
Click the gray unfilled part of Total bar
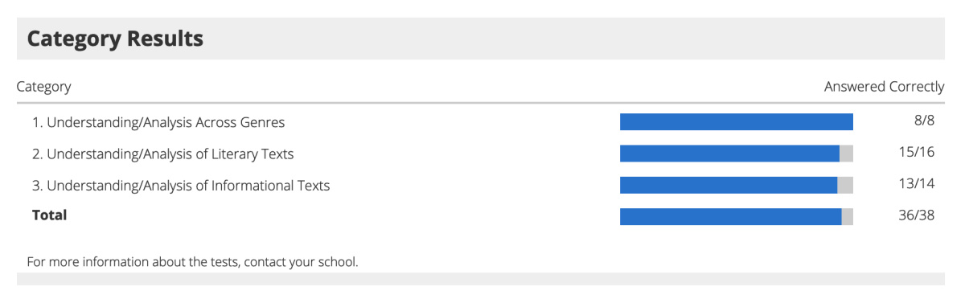[848, 216]
